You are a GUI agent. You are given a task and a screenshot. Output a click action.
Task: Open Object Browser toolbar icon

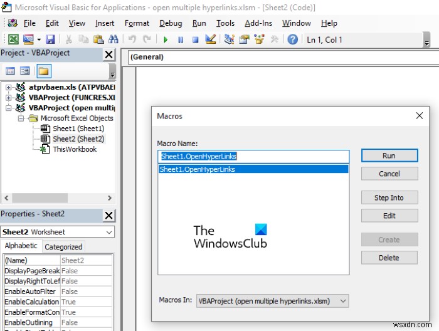pos(259,39)
